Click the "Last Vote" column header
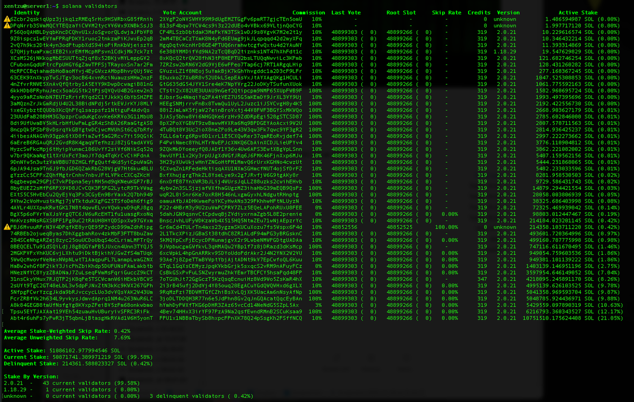 (346, 12)
